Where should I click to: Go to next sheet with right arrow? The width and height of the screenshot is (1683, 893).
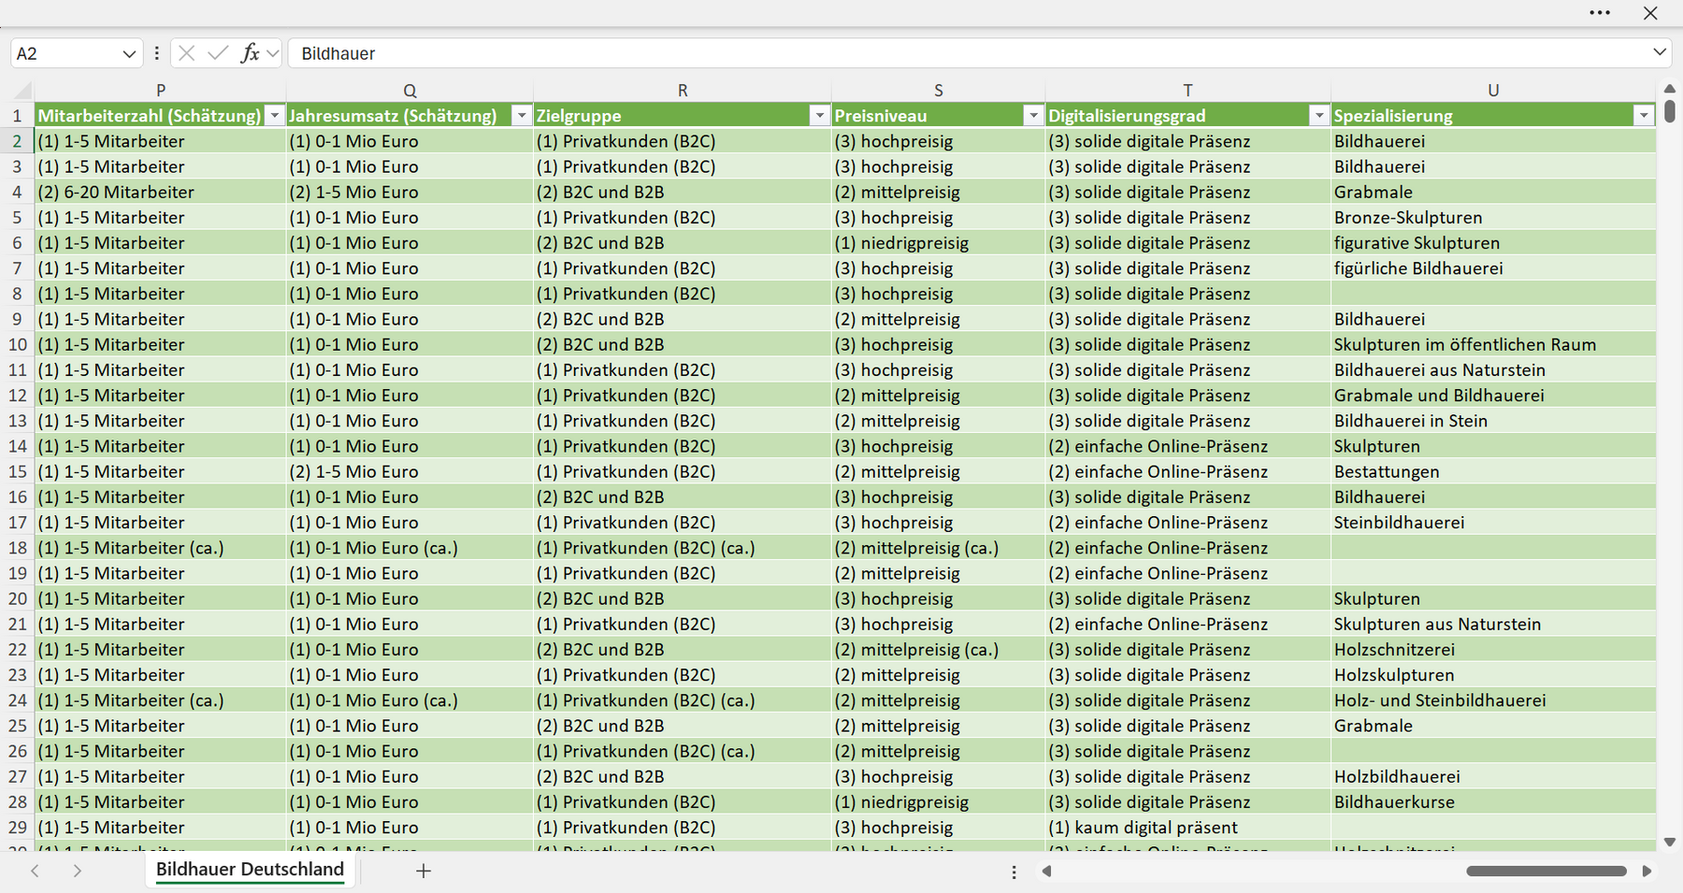point(78,871)
